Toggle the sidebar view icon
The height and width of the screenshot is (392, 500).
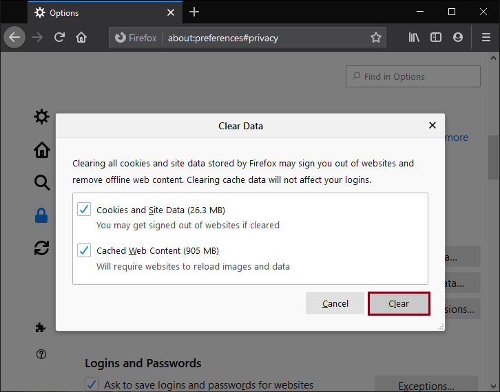pos(436,37)
